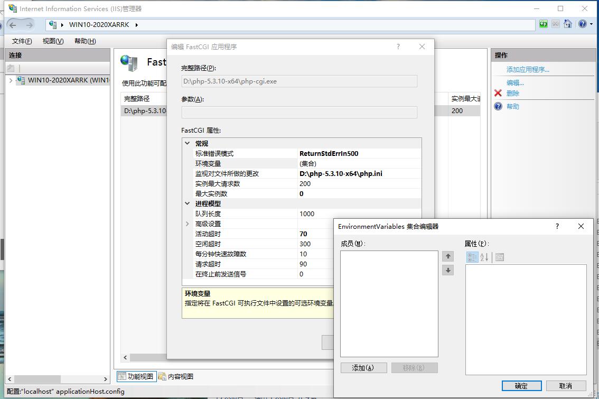The image size is (599, 399).
Task: Collapse the 进程模型 property category
Action: click(x=187, y=203)
